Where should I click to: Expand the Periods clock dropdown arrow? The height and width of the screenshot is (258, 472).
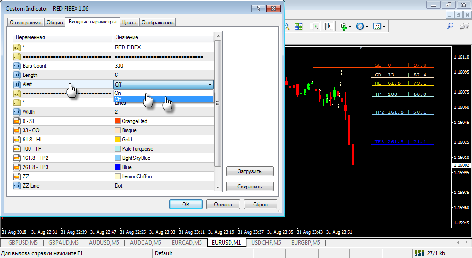367,27
